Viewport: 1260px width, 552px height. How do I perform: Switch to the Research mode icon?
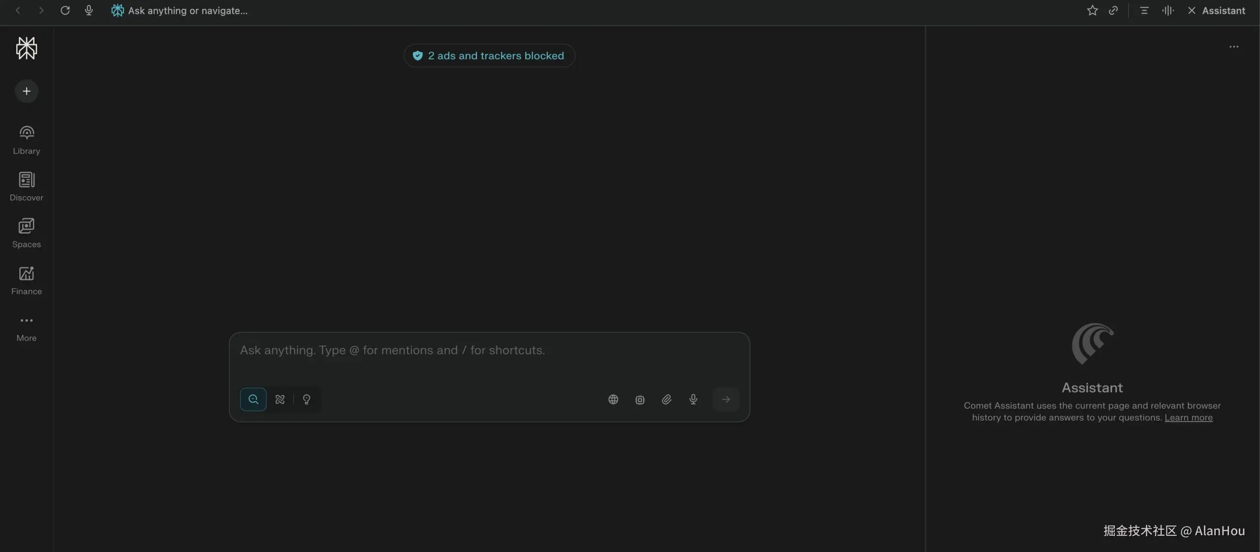click(280, 399)
